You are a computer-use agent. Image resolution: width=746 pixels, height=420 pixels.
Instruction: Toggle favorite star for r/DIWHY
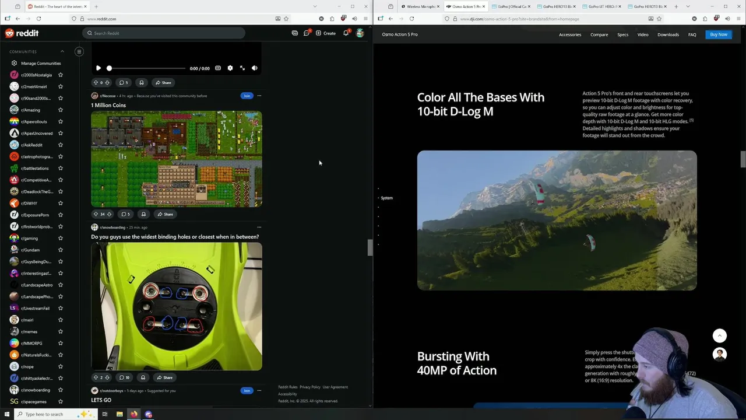click(61, 203)
